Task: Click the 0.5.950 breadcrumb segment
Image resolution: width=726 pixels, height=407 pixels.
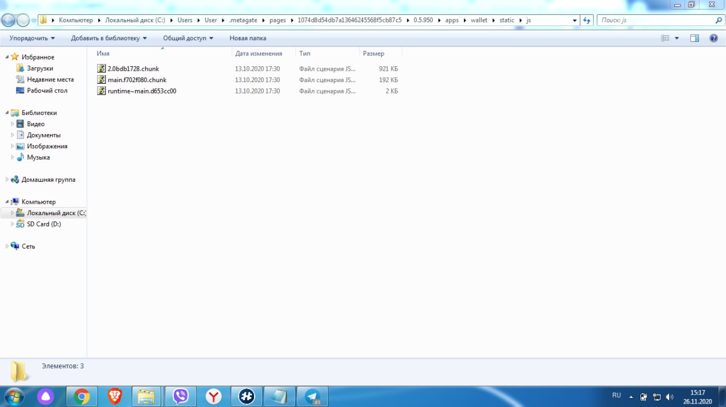Action: [423, 20]
